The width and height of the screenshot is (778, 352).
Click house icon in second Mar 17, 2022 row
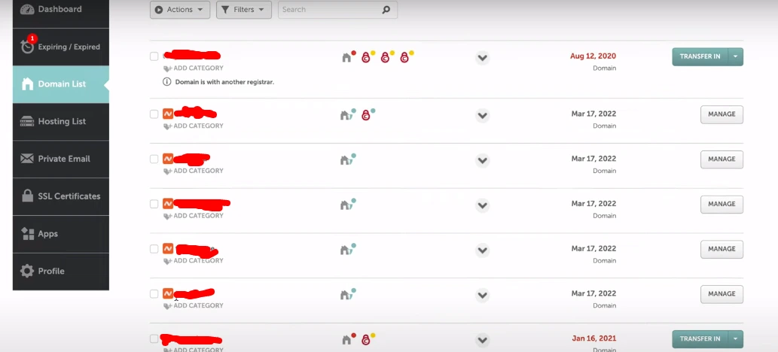tap(346, 159)
